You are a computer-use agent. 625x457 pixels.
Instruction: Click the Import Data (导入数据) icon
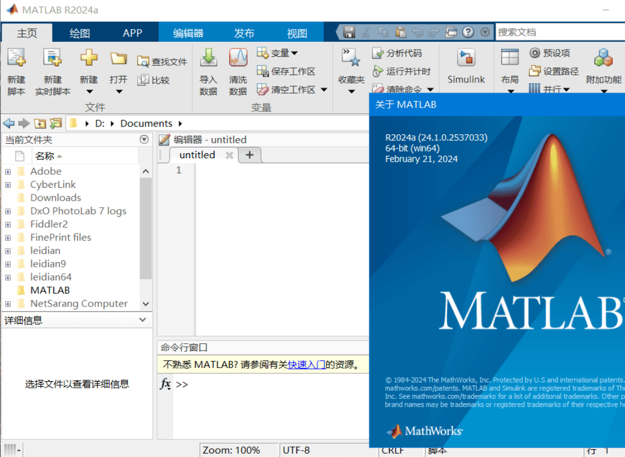pos(208,58)
